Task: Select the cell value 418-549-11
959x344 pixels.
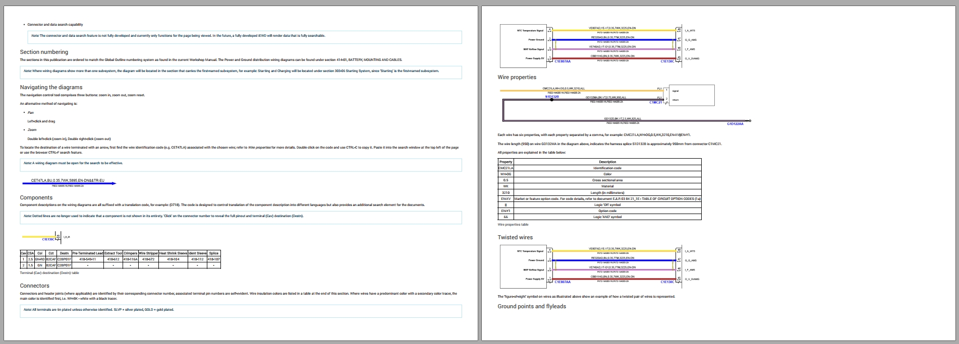Action: click(x=88, y=259)
